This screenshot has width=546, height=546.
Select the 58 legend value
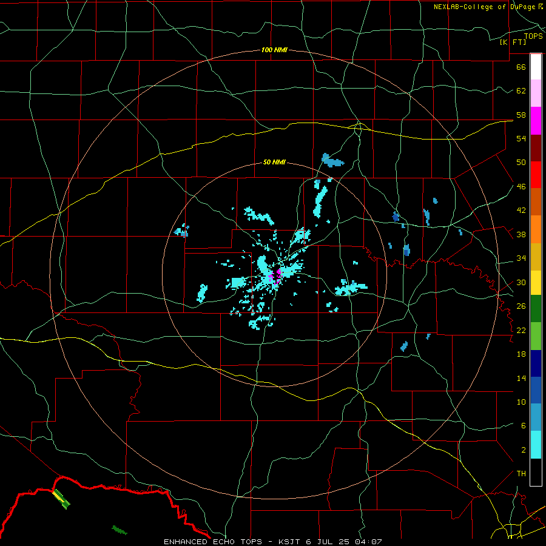coord(521,115)
